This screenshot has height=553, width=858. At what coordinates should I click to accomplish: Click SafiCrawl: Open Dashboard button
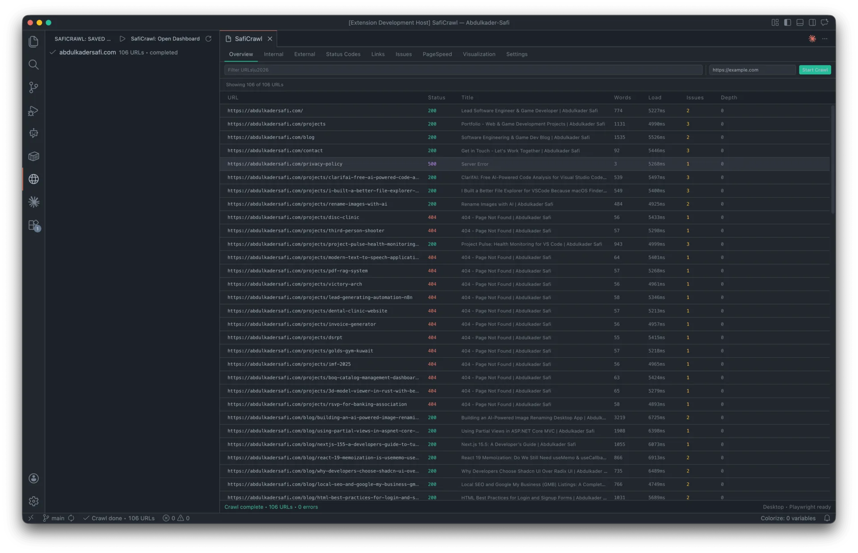tap(165, 39)
